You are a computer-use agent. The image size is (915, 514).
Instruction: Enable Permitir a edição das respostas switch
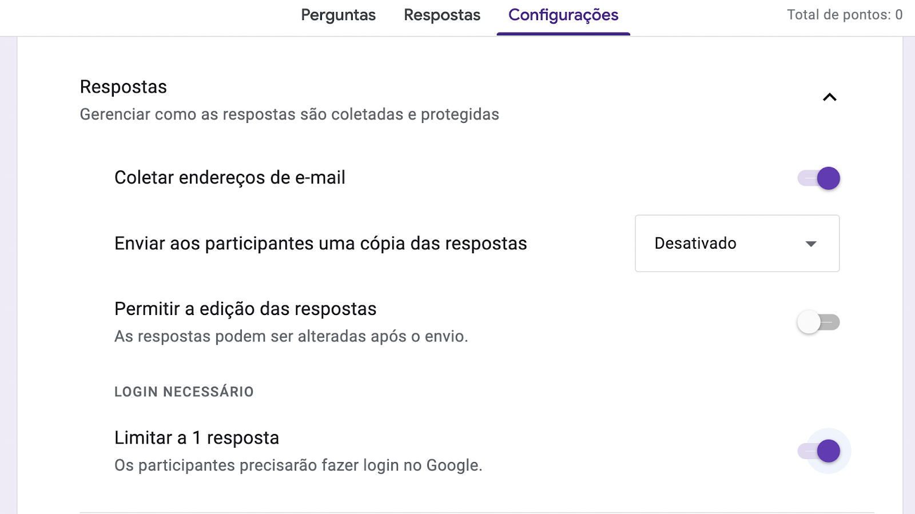click(x=819, y=322)
